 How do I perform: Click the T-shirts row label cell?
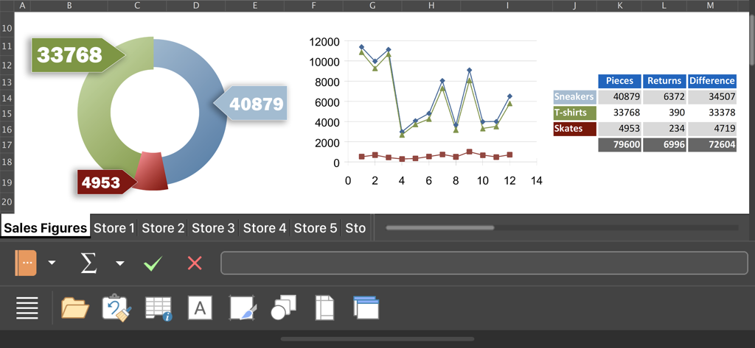tap(574, 113)
